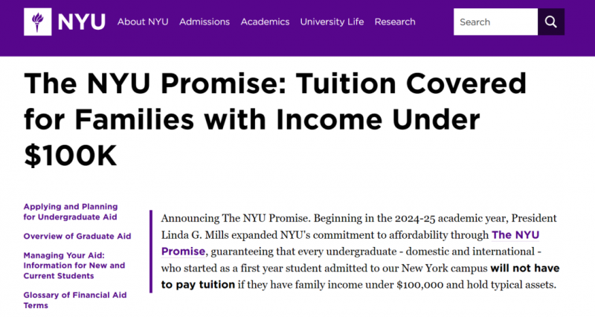Viewport: 595px width, 317px height.
Task: Open the Admissions navigation item
Action: pyautogui.click(x=205, y=22)
